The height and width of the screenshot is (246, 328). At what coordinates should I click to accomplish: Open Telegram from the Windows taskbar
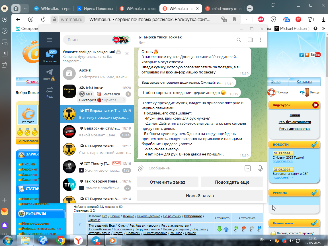96,241
